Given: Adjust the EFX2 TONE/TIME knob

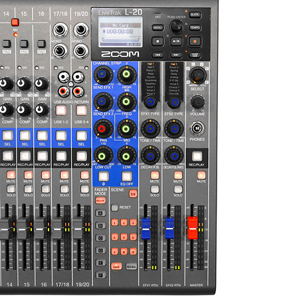Looking at the screenshot, I should pos(174,129).
